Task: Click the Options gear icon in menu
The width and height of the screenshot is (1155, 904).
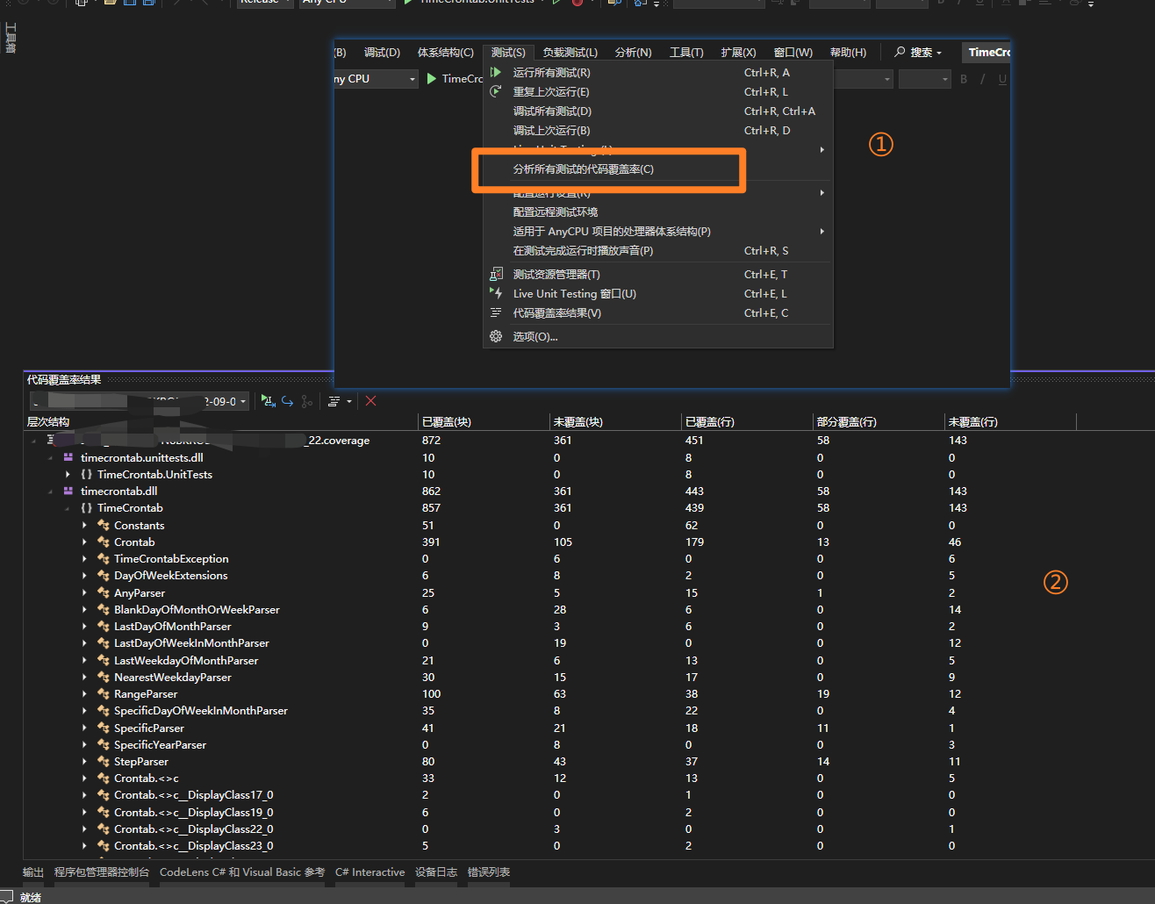Action: (496, 337)
